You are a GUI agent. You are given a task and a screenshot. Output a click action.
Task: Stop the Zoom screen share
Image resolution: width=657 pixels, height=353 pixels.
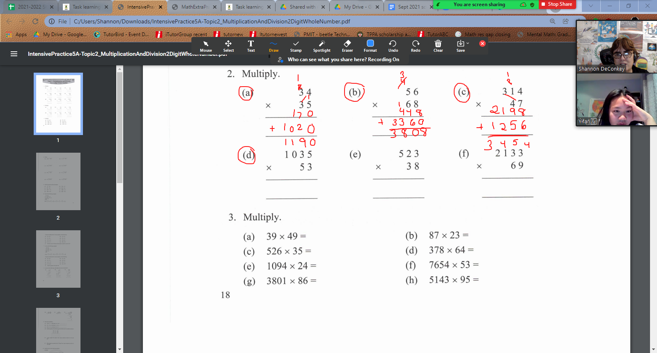[557, 4]
